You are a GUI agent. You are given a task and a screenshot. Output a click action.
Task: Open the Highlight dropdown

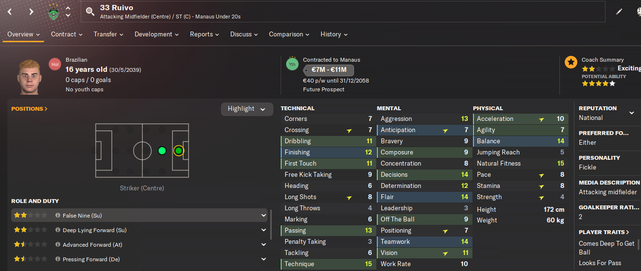pyautogui.click(x=247, y=109)
